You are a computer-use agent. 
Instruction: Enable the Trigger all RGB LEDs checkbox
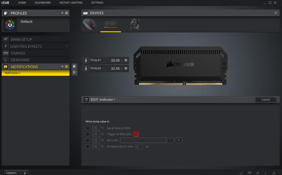[x=87, y=134]
